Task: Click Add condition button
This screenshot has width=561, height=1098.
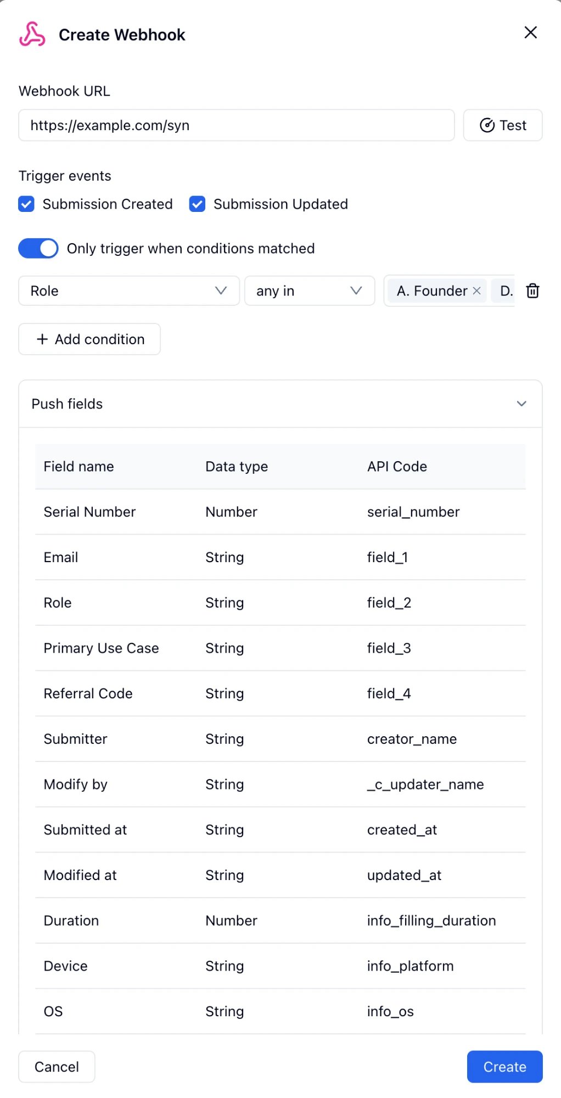Action: (x=89, y=339)
